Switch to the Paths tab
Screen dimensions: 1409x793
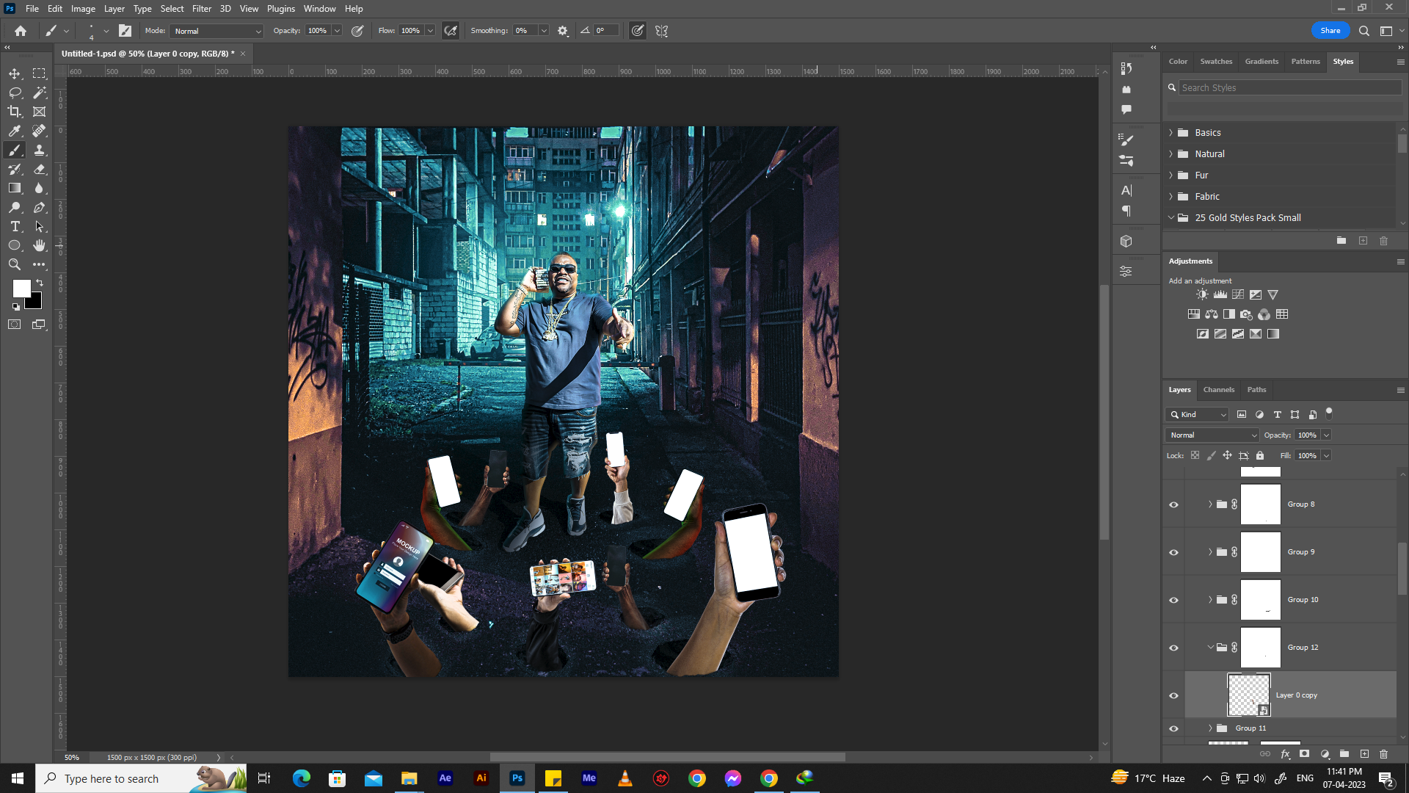[x=1257, y=390]
